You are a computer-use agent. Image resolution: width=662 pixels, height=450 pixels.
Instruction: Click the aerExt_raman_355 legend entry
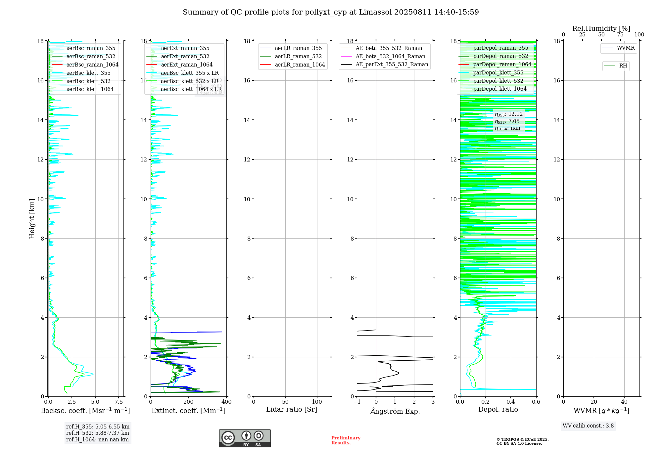click(178, 48)
